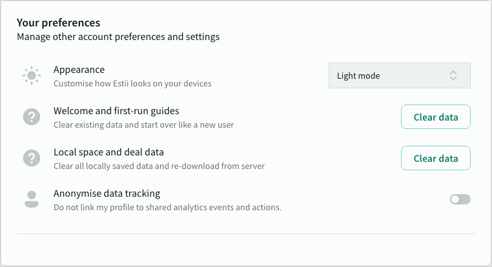This screenshot has width=492, height=267.
Task: Click the question mark icon for Welcome guides
Action: point(32,117)
